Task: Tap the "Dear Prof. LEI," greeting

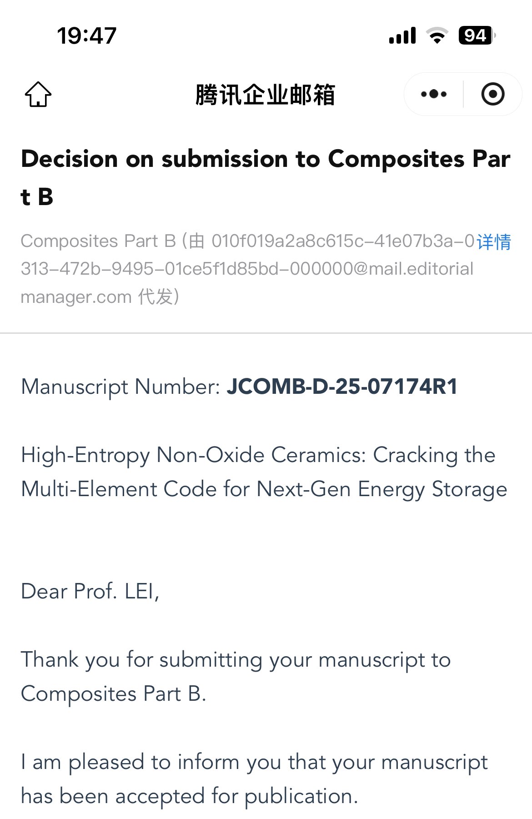Action: tap(90, 591)
